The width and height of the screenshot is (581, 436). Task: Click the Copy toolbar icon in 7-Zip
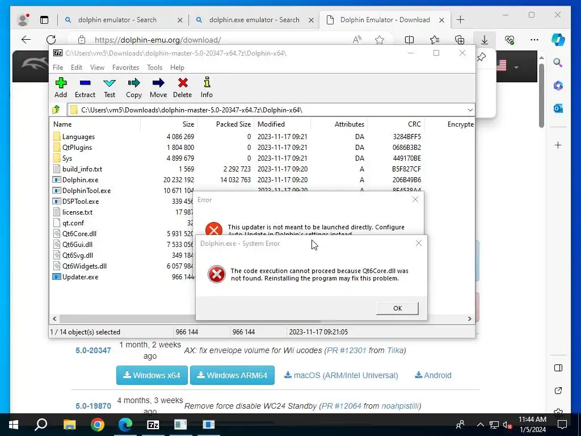pyautogui.click(x=134, y=88)
